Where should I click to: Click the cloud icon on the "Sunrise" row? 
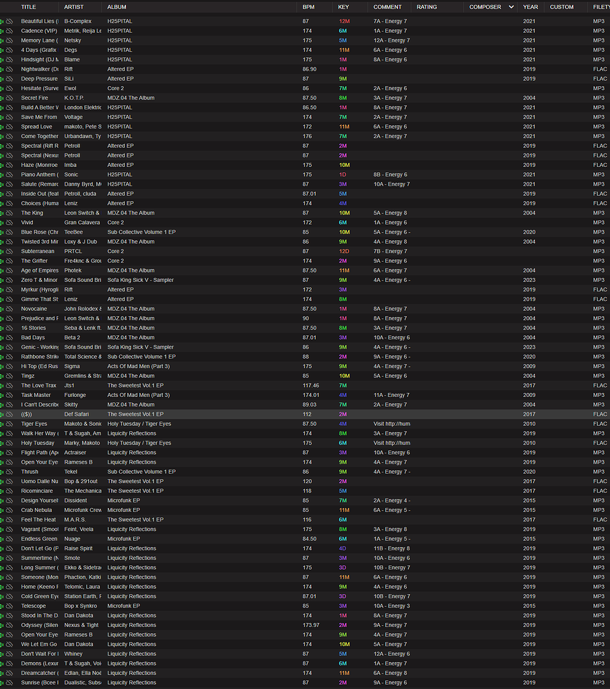click(9, 682)
